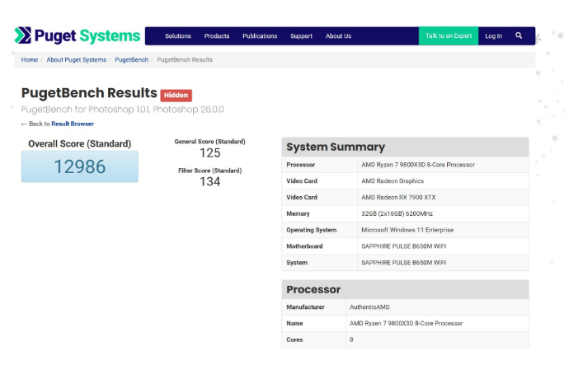Expand the Products navigation menu
The height and width of the screenshot is (365, 564).
coord(217,36)
